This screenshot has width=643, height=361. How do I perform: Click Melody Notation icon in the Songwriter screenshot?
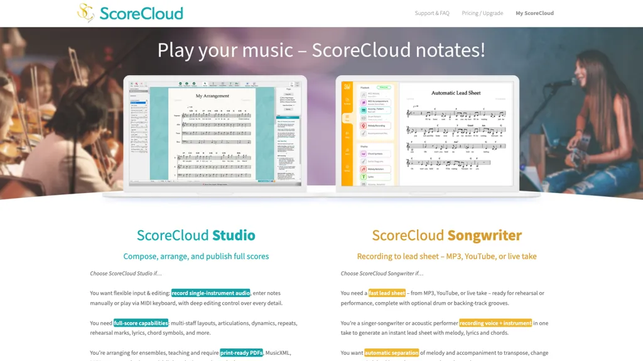(x=364, y=169)
